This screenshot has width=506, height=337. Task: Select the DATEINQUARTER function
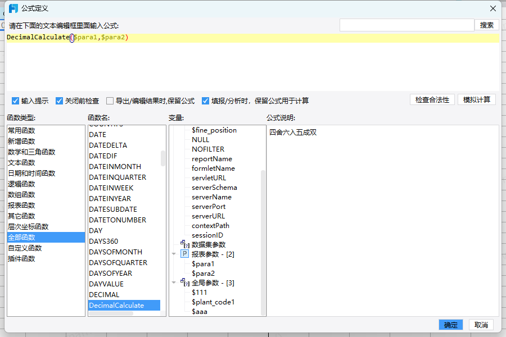(x=124, y=177)
